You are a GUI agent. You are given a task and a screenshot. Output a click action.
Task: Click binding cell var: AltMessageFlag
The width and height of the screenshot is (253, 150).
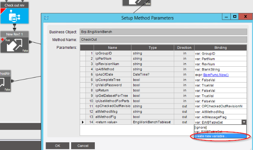point(221,117)
